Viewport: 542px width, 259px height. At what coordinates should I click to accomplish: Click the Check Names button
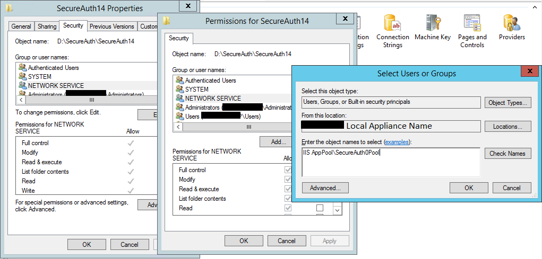click(x=508, y=154)
